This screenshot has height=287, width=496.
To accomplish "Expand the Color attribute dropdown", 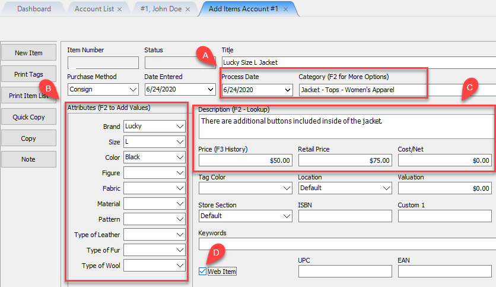I will pyautogui.click(x=180, y=157).
